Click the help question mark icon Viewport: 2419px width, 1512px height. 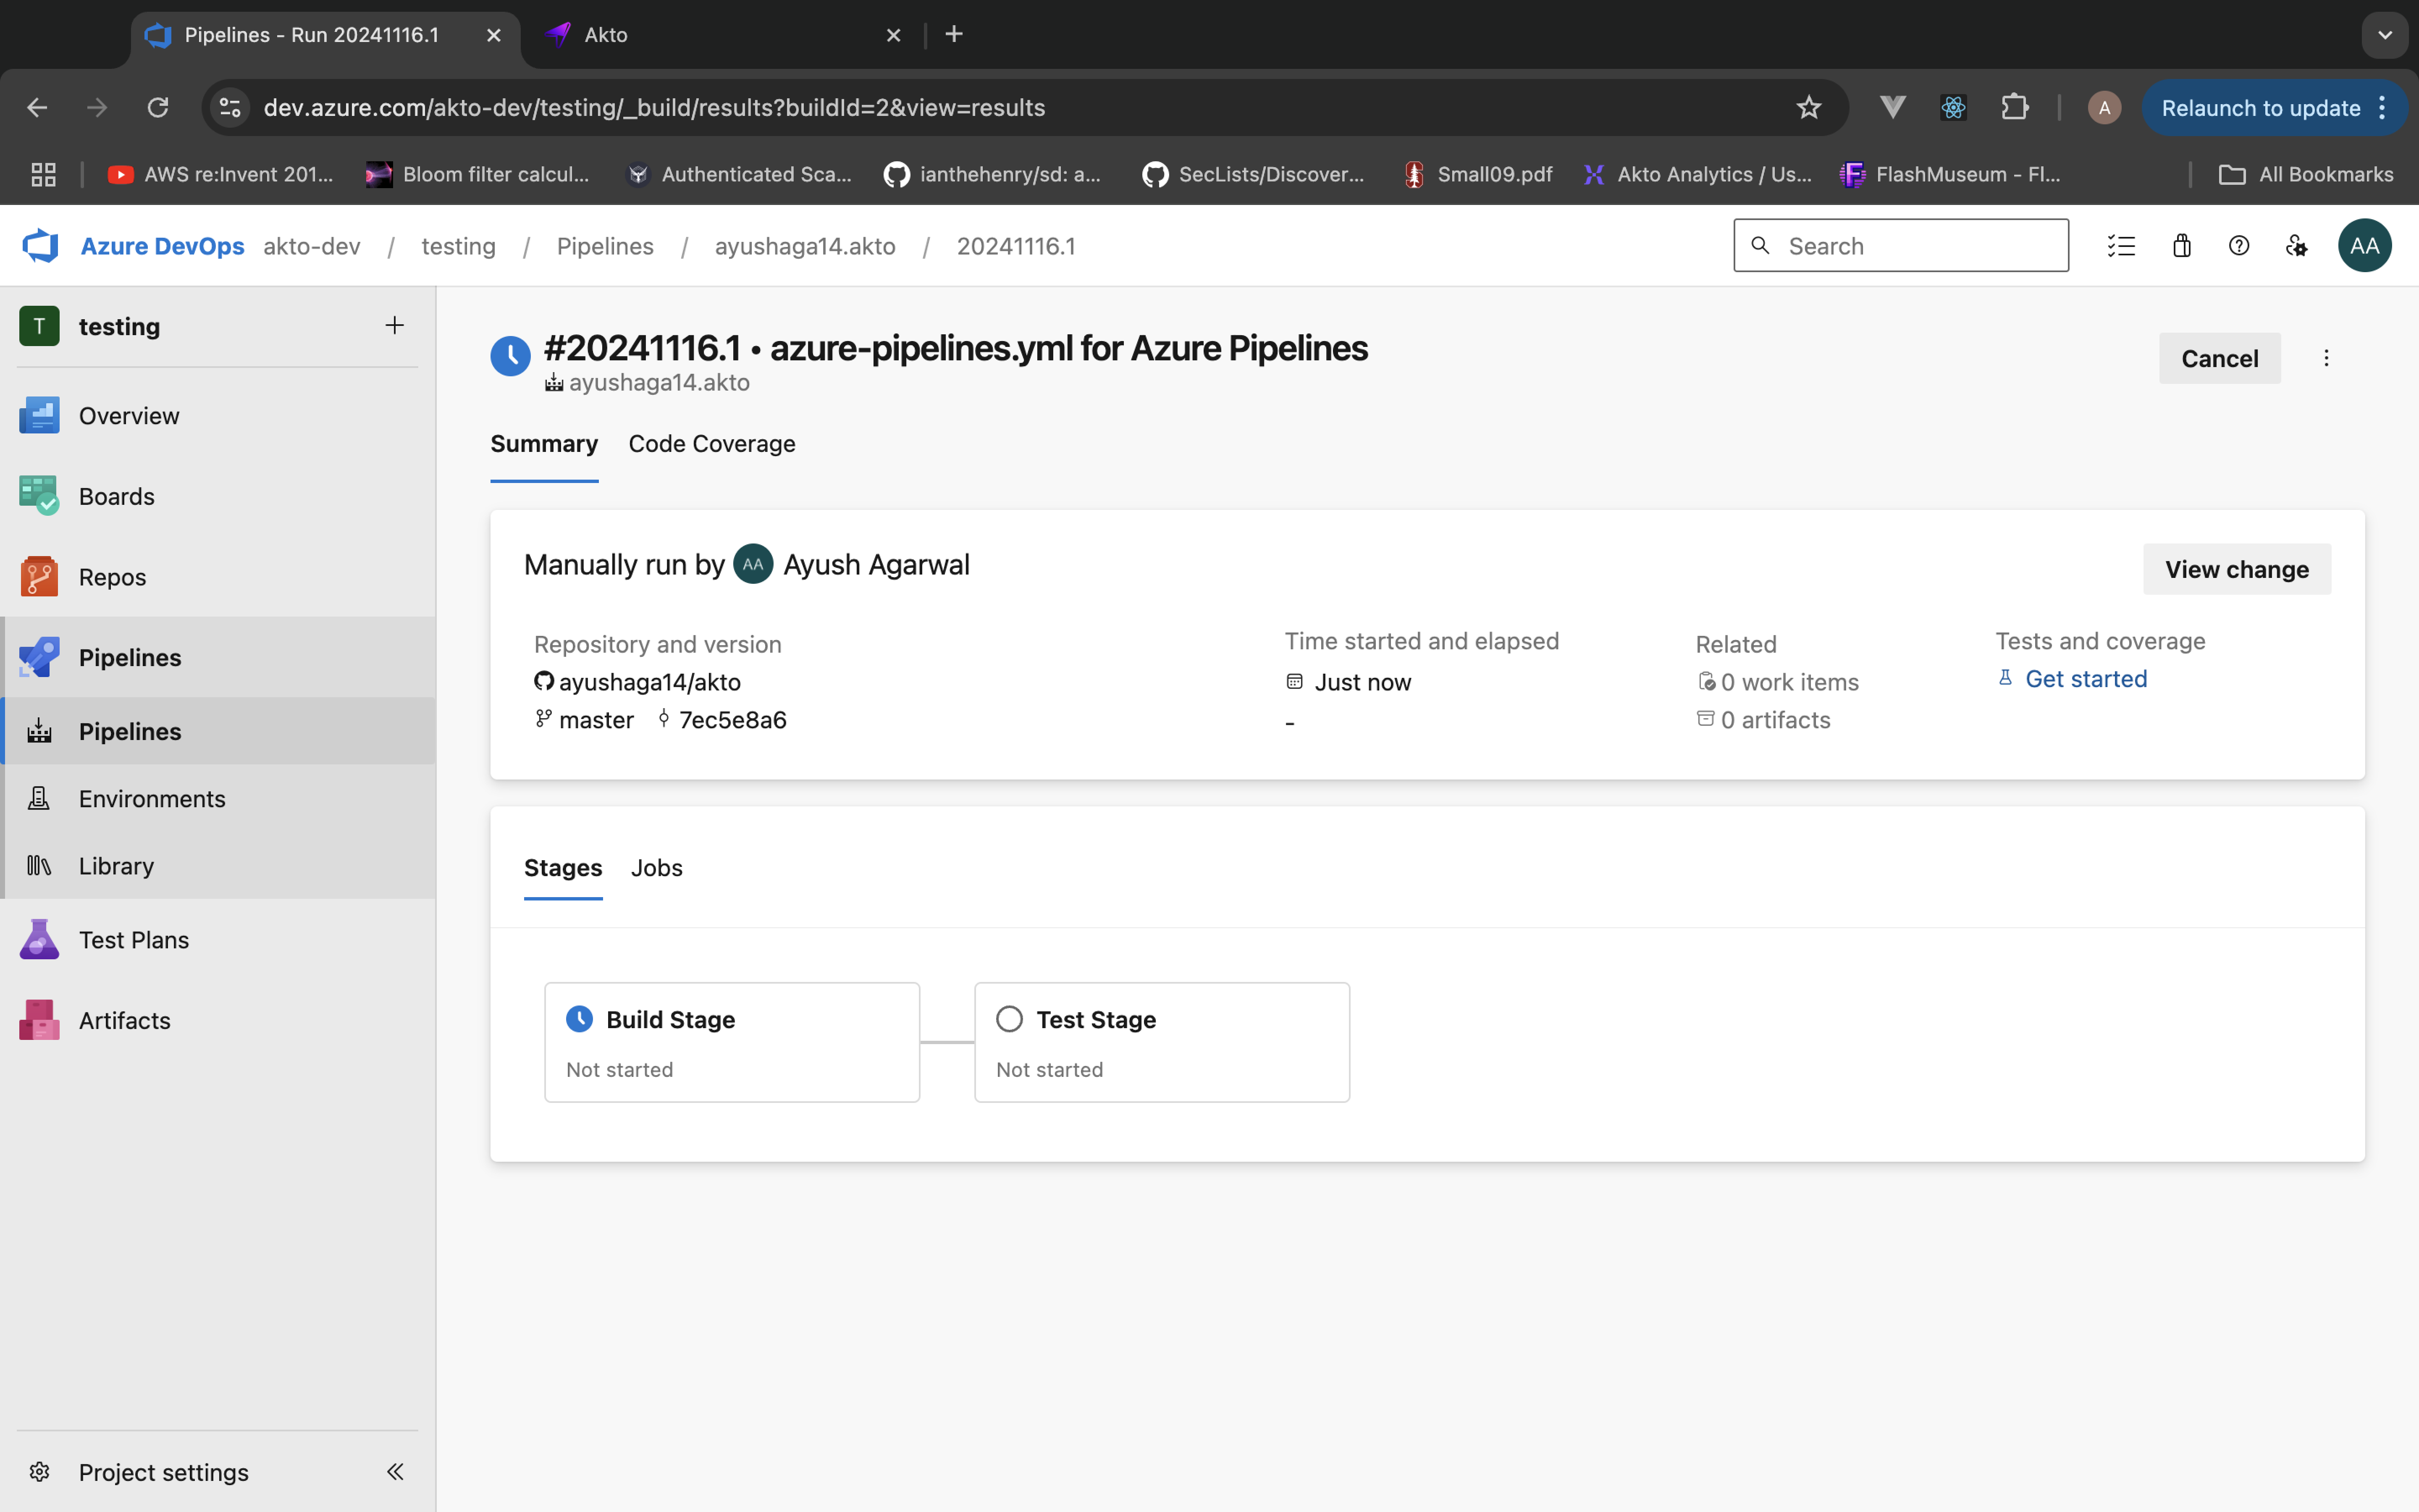click(x=2239, y=246)
